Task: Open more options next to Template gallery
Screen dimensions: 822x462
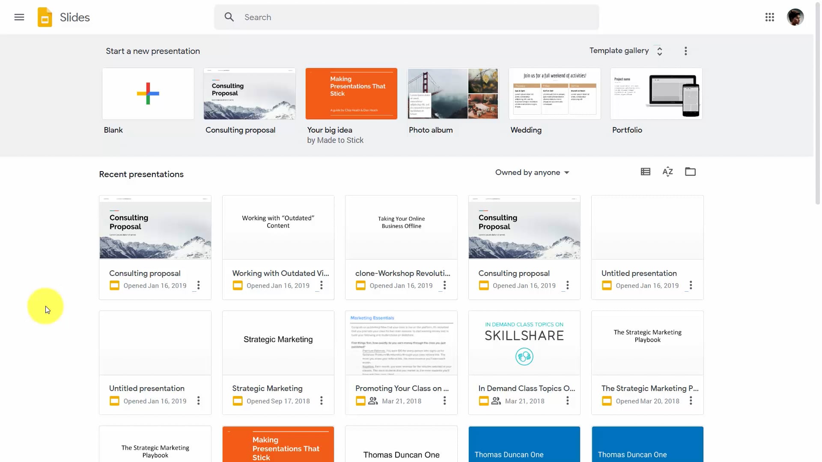Action: [x=685, y=51]
